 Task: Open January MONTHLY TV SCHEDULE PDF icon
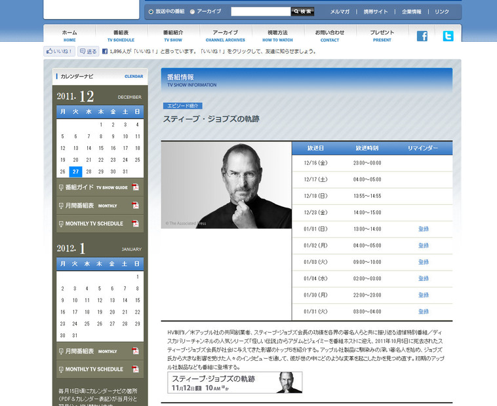[135, 369]
